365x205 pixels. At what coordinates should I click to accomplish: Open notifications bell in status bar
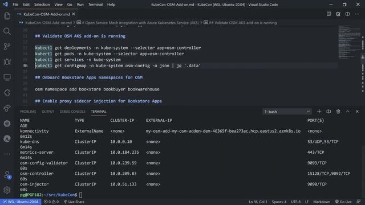tap(359, 202)
